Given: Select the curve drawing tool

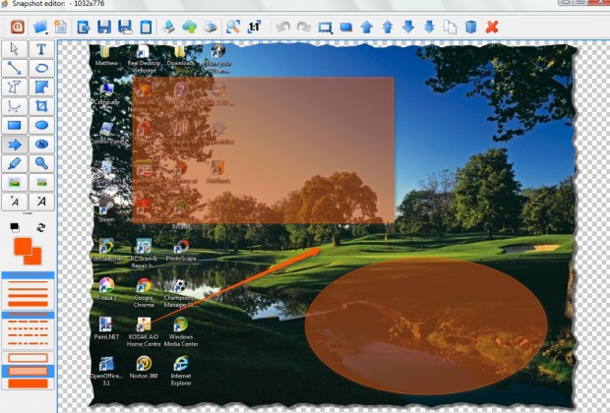Looking at the screenshot, I should tap(15, 106).
